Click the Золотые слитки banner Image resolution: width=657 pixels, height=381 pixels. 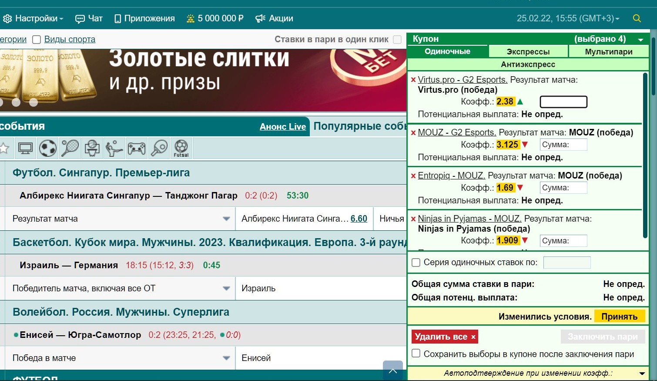point(203,80)
